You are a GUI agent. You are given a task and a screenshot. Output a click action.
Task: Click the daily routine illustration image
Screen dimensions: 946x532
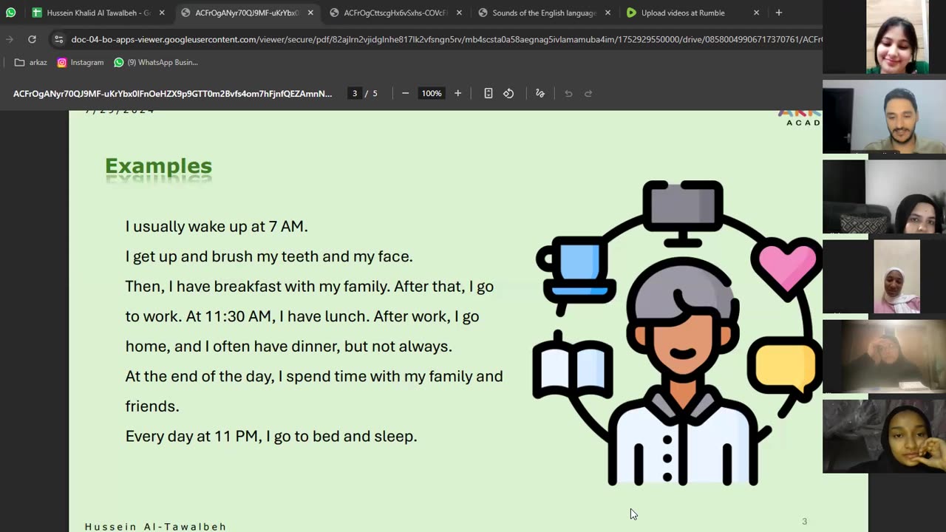[x=677, y=332]
